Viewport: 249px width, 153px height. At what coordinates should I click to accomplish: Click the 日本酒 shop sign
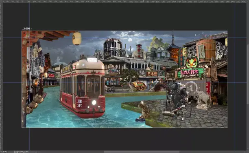[x=152, y=74]
